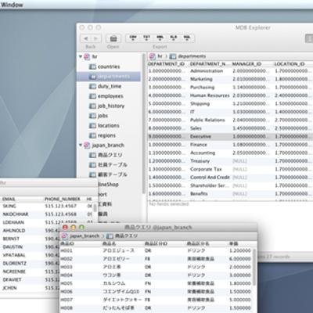Click the employees table icon
Screen dimensions: 313x313
[92, 96]
